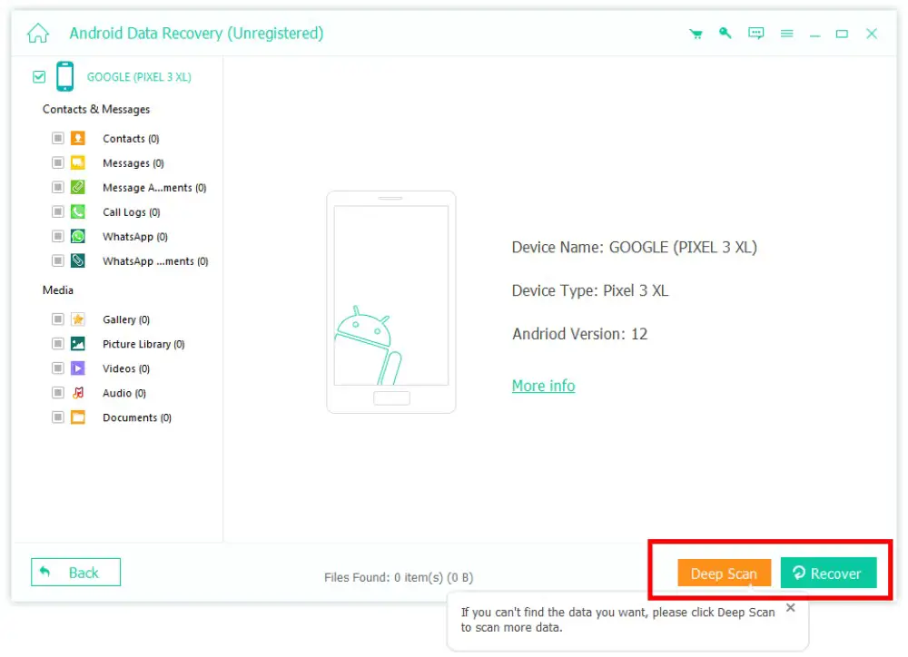Click the Android phone illustration

coord(390,302)
